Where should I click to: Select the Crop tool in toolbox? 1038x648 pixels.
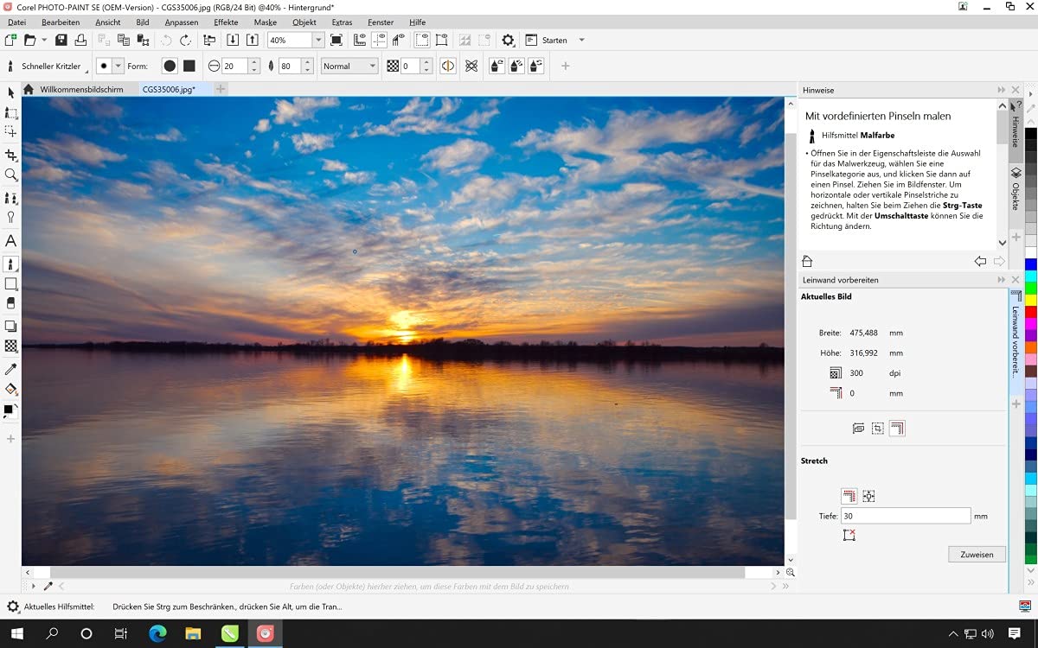click(x=10, y=156)
